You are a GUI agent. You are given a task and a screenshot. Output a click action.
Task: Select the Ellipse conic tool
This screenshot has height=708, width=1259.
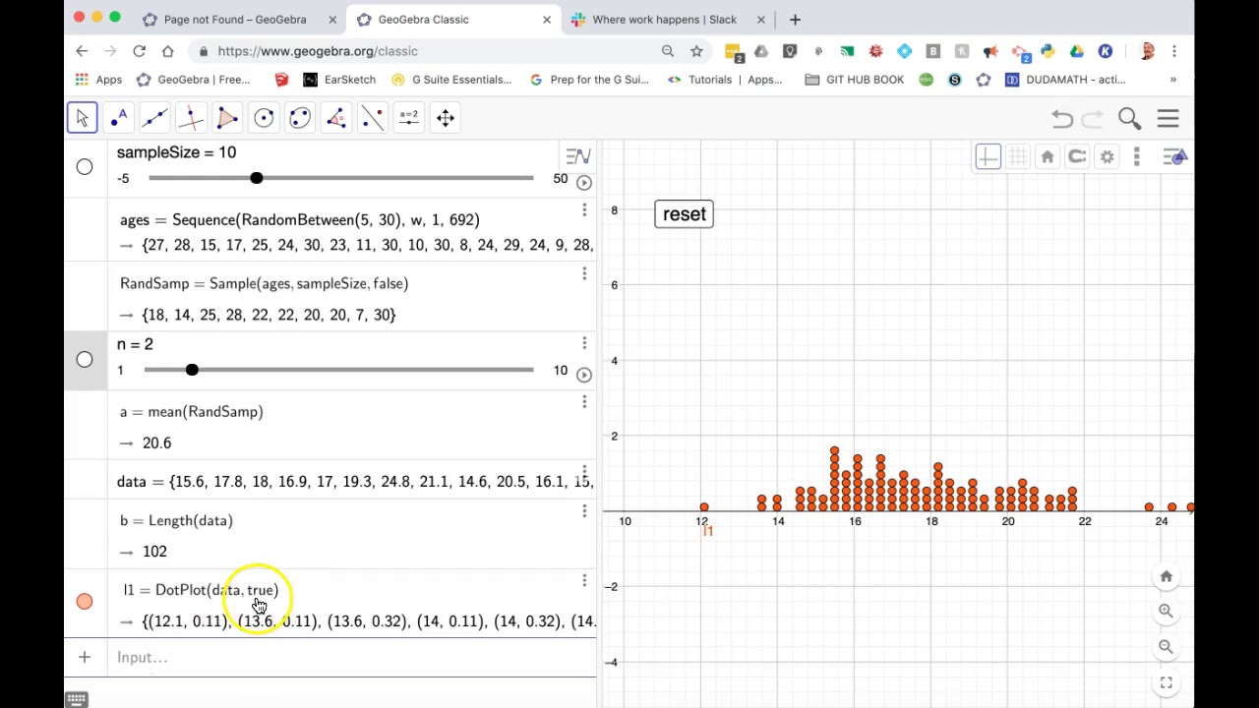pos(300,118)
